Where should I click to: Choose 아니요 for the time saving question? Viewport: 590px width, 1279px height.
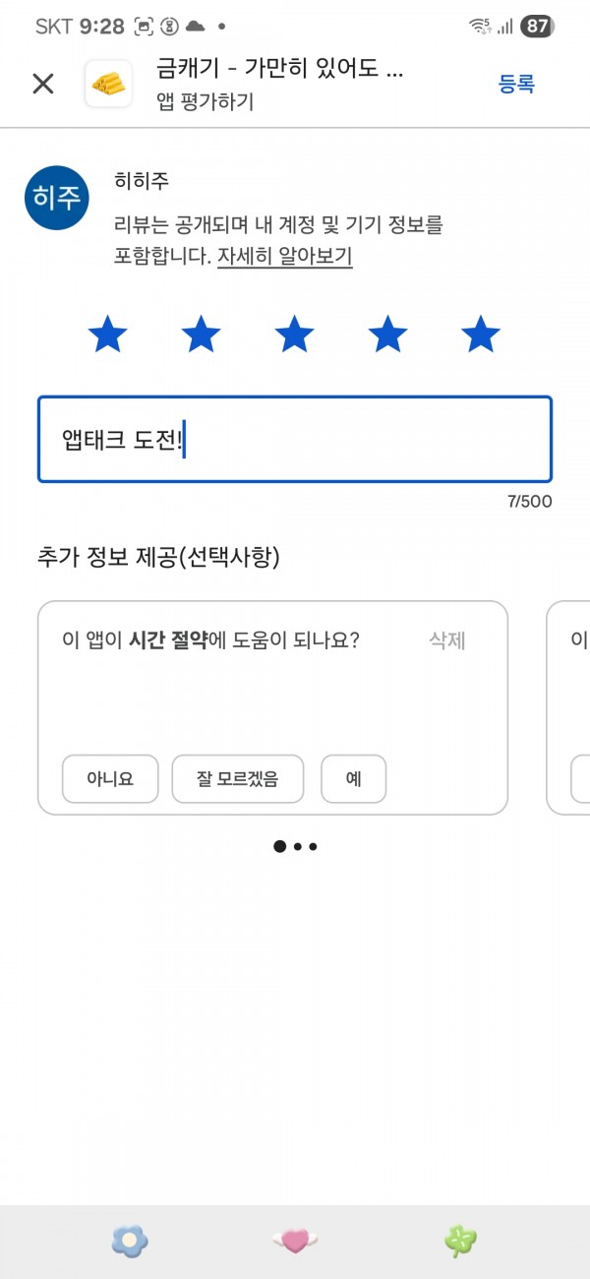tap(110, 779)
